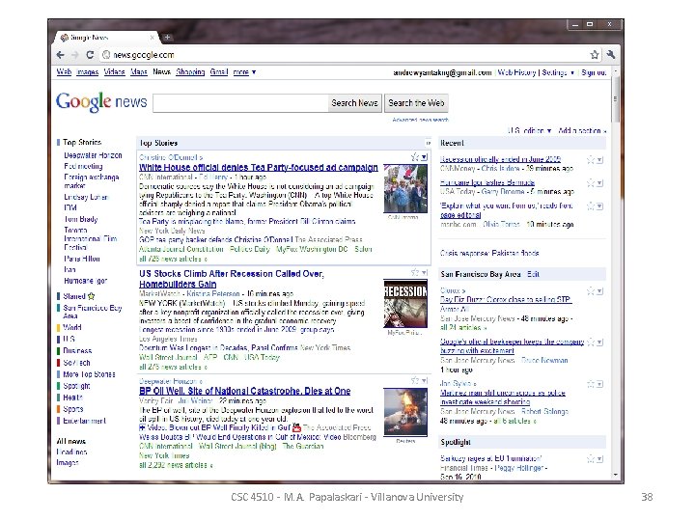Image resolution: width=695 pixels, height=521 pixels.
Task: Select Health section in the left sidebar
Action: pos(73,398)
